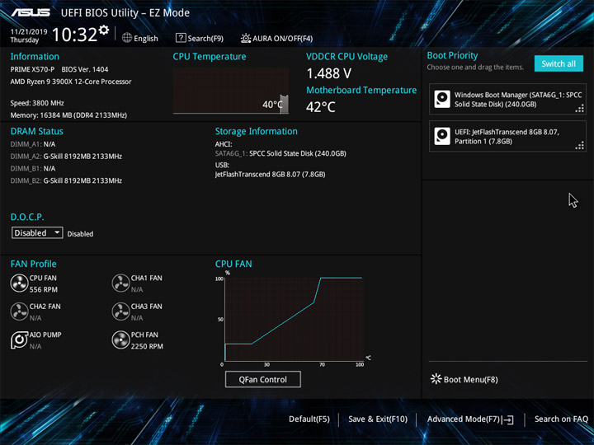Click the DIMM_B1 N/A entry
Image resolution: width=594 pixels, height=445 pixels.
tap(33, 168)
